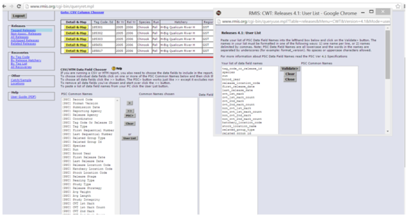Viewport: 407px width, 216px height.
Task: Click the popup PSC Common Names box
Action: (330, 100)
